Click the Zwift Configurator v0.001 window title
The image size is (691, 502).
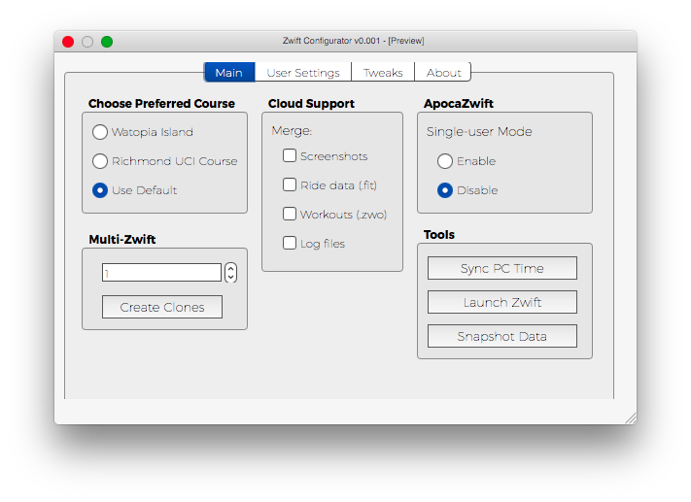[353, 41]
